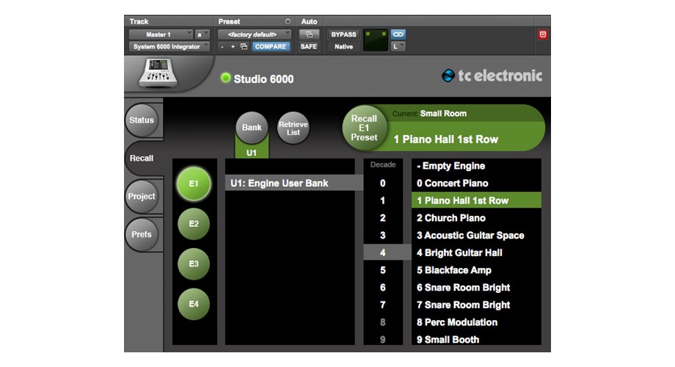Select decade 8

coord(383,322)
